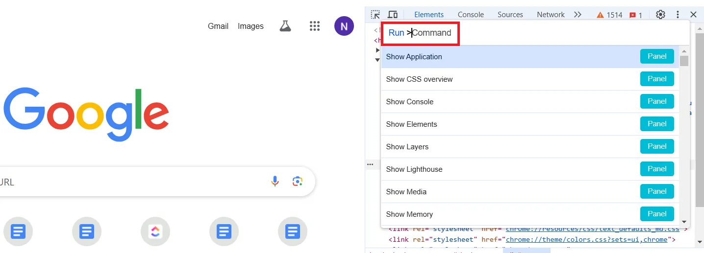The height and width of the screenshot is (253, 704).
Task: Click the inspect element selector icon
Action: [x=375, y=15]
